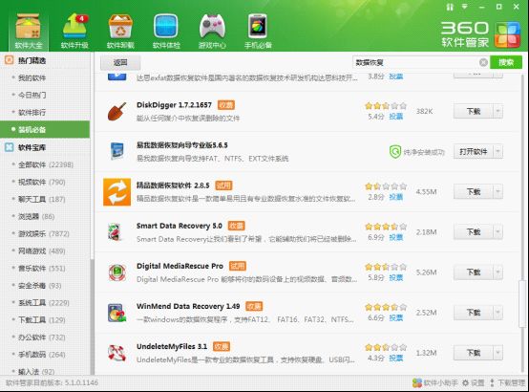Image resolution: width=529 pixels, height=392 pixels.
Task: Open 下载管理 download manager in status bar
Action: [507, 382]
